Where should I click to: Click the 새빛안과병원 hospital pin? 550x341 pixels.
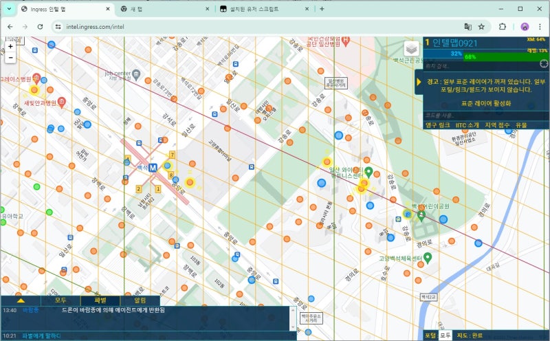click(62, 102)
